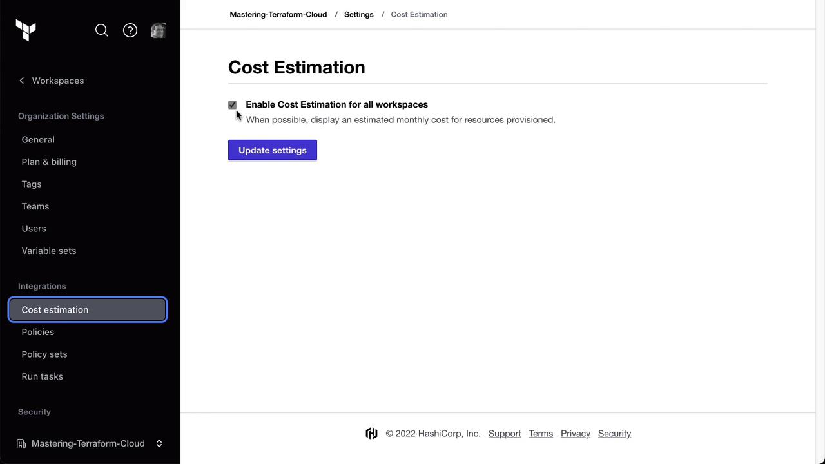This screenshot has height=464, width=825.
Task: Follow the Support footer link
Action: [x=505, y=434]
